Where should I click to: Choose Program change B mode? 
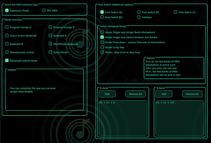[50, 27]
